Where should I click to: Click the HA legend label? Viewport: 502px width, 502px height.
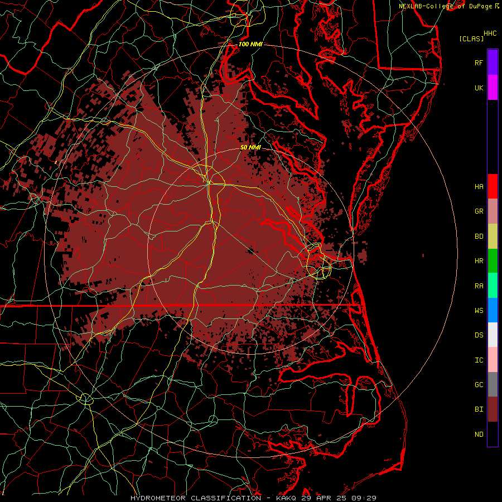[x=479, y=187]
